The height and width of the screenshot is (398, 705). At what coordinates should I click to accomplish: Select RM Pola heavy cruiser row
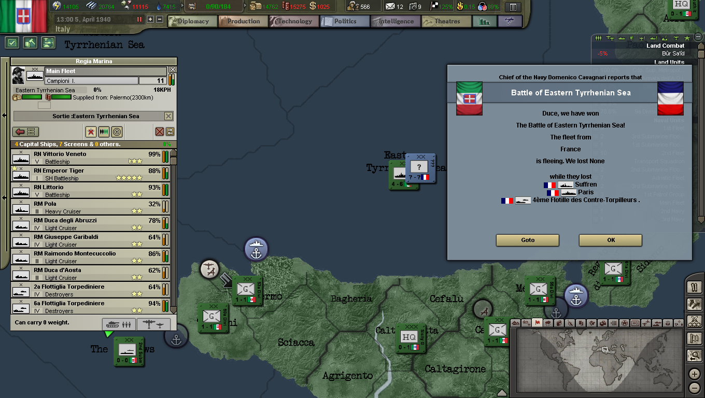(91, 207)
